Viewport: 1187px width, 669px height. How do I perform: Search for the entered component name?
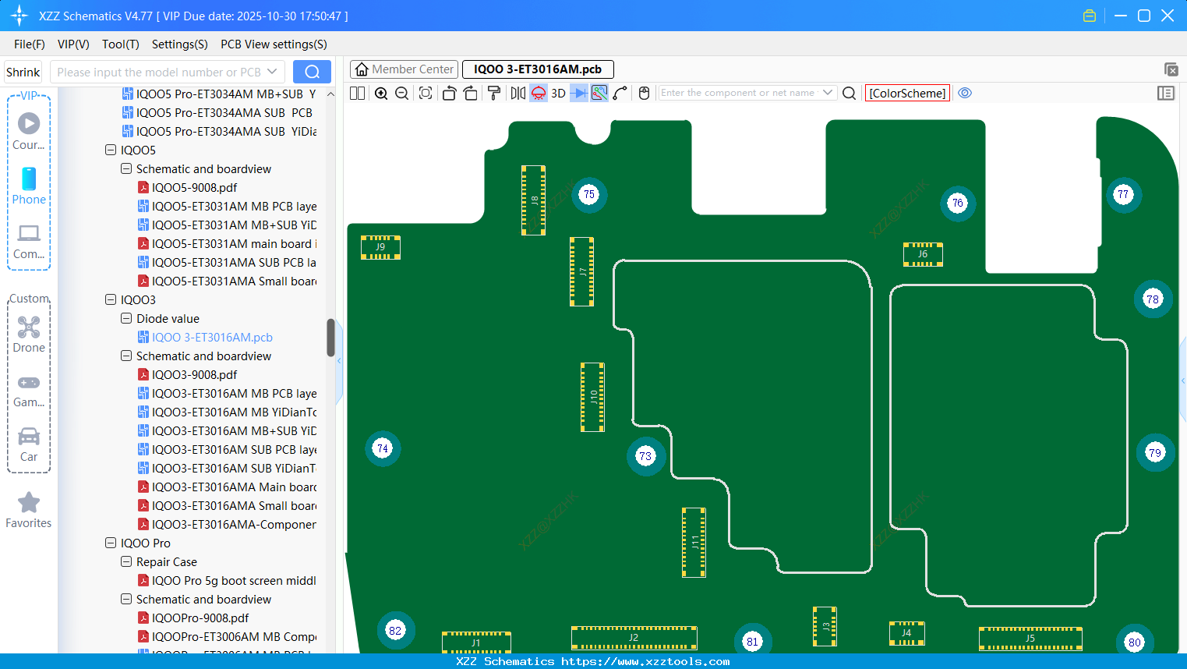(x=850, y=94)
